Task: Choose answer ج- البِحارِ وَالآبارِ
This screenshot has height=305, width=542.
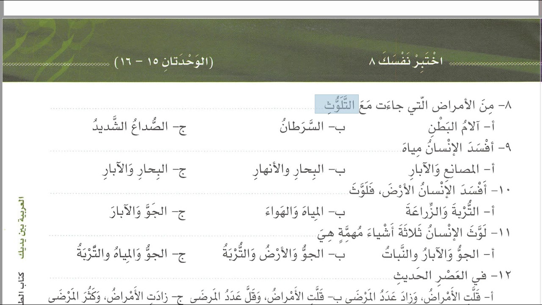Action: [x=144, y=169]
